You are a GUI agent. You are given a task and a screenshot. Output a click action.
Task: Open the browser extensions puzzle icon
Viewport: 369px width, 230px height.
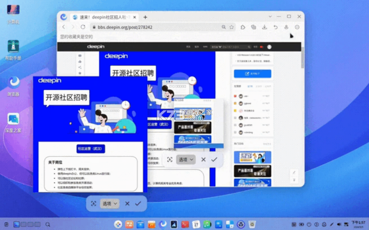coord(243,27)
